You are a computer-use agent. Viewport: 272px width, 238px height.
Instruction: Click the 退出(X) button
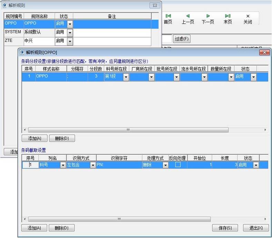click(256, 228)
